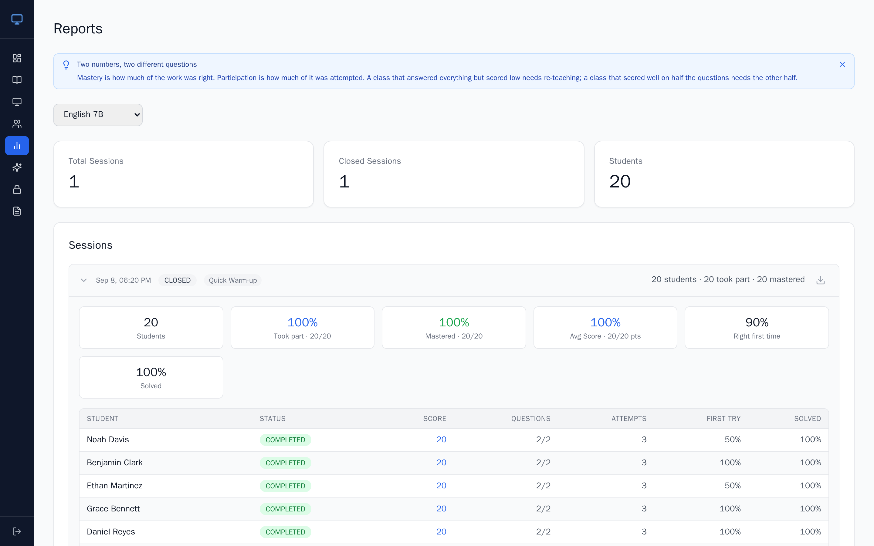Select the Noah Davis row name
874x546 pixels.
[x=108, y=440]
